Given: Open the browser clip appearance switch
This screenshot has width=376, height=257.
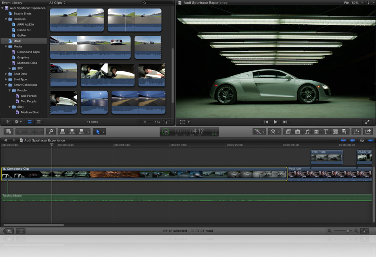Looking at the screenshot, I should point(166,122).
